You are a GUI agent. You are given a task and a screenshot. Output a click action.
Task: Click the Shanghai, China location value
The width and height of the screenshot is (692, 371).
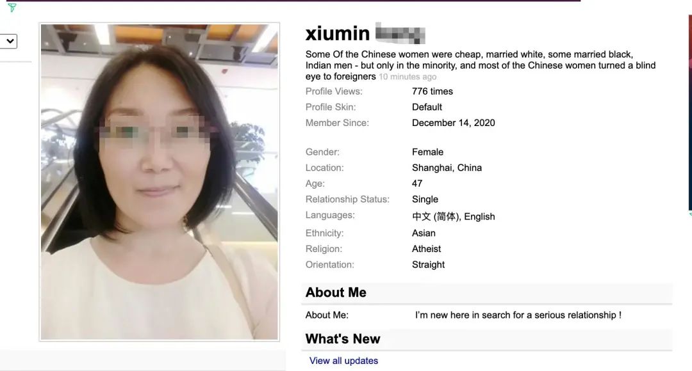tap(447, 168)
